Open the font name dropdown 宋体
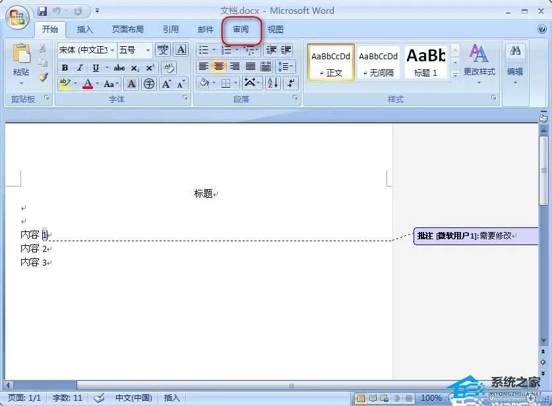The width and height of the screenshot is (552, 406). click(87, 50)
